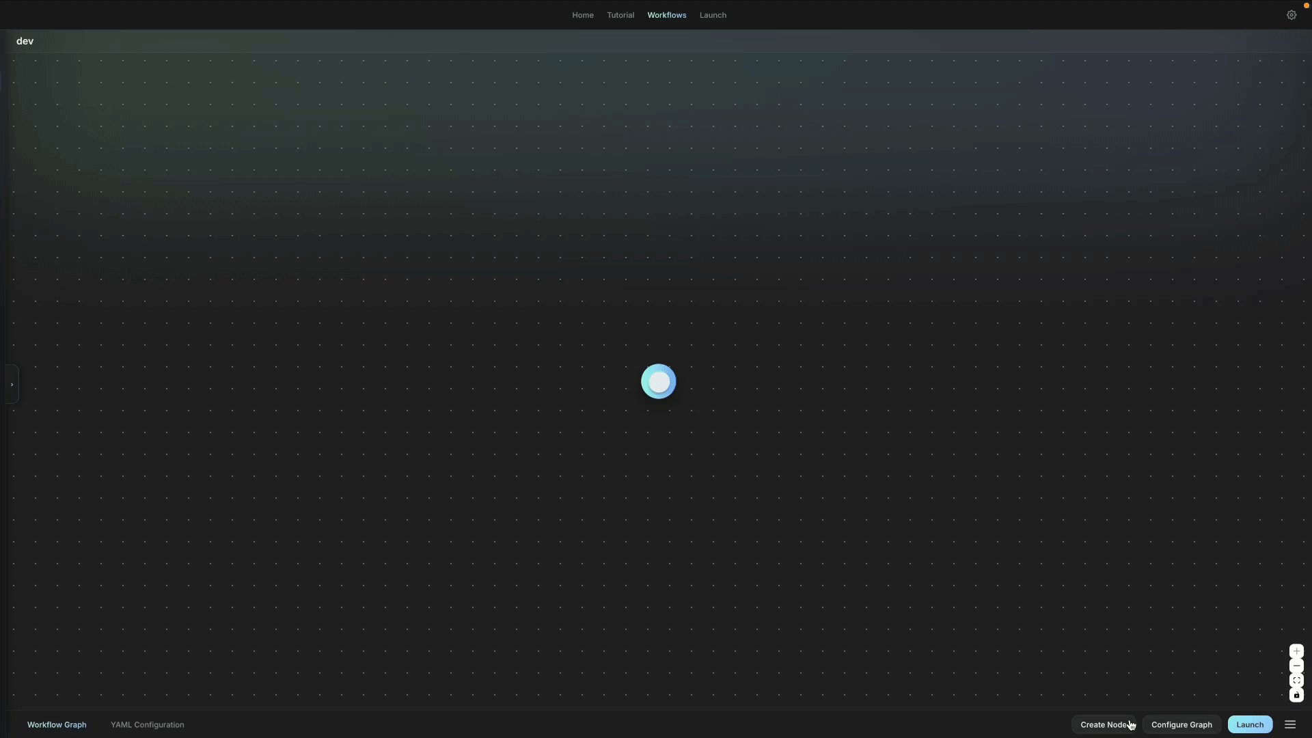Open Workflows in top navigation

pyautogui.click(x=666, y=15)
